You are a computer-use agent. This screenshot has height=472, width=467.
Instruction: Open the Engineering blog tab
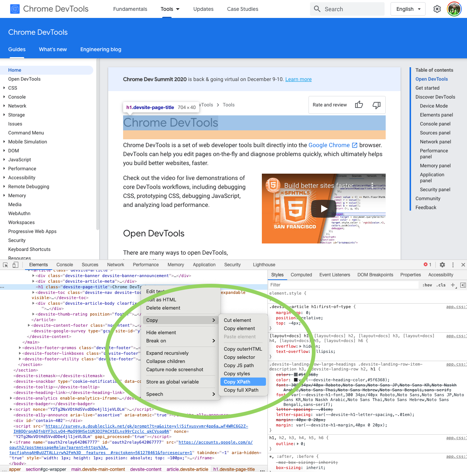tap(101, 49)
